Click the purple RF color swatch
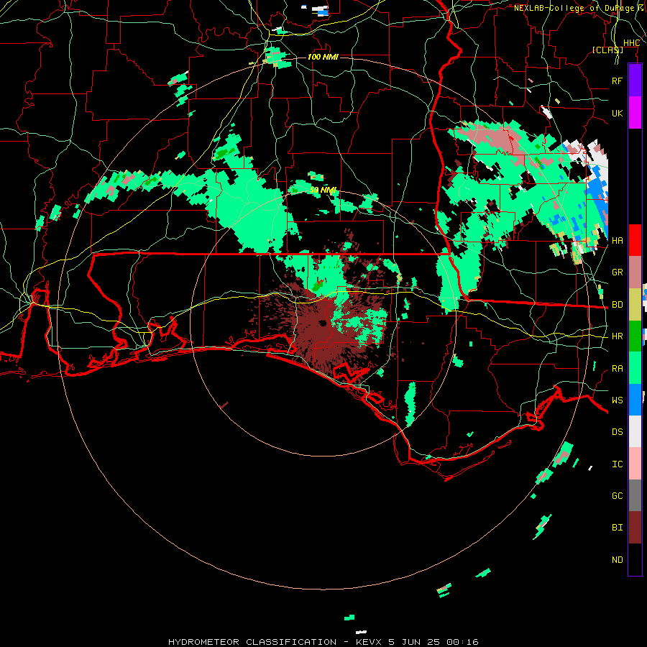Viewport: 647px width, 647px height. (635, 81)
